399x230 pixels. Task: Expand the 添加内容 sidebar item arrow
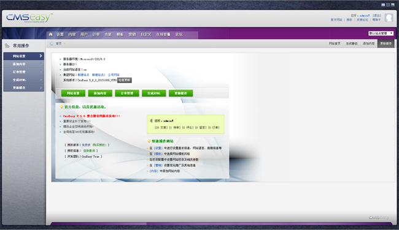tap(41, 64)
